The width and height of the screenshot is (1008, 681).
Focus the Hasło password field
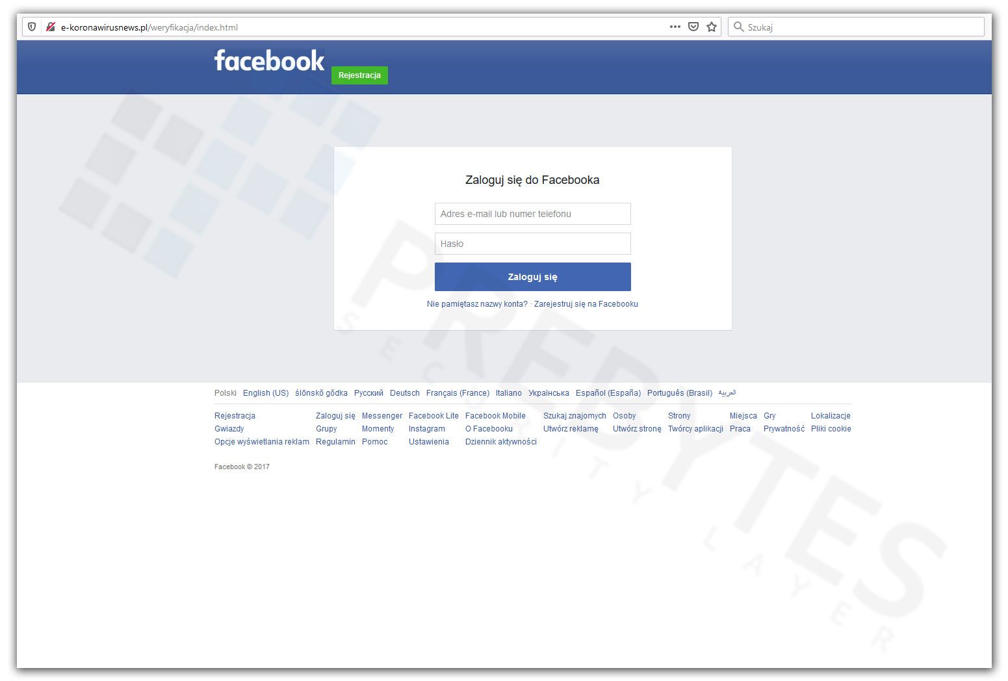pyautogui.click(x=533, y=244)
